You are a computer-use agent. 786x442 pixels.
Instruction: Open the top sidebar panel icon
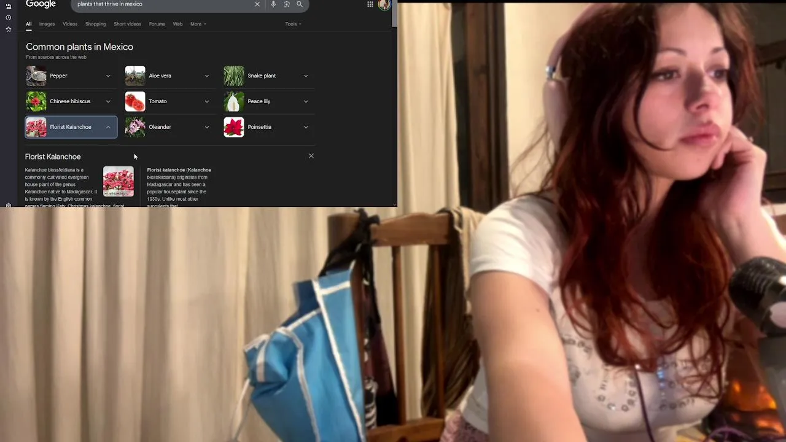pos(9,6)
